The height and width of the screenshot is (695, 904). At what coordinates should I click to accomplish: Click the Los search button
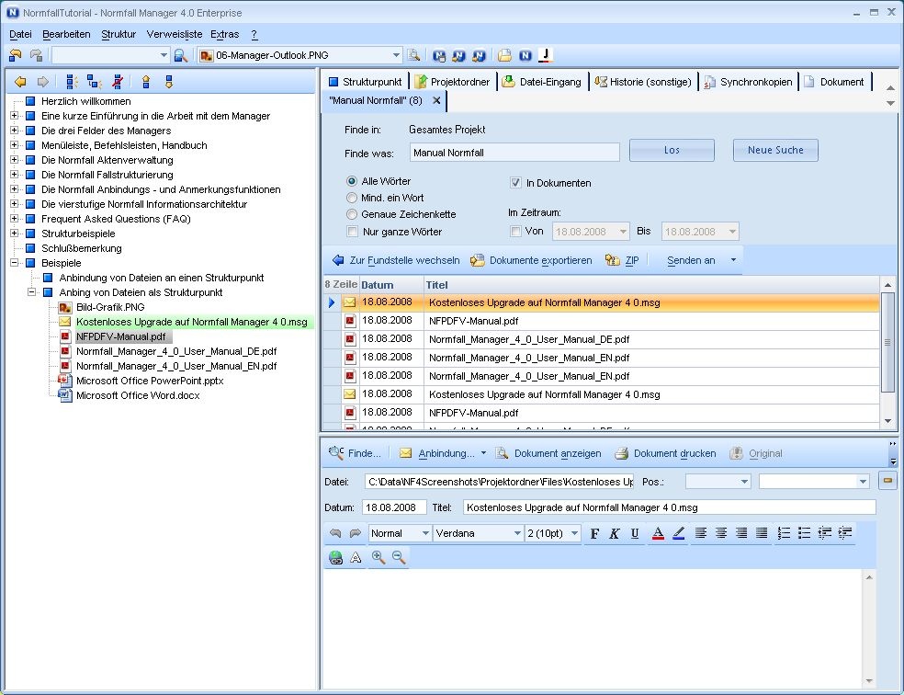[672, 150]
